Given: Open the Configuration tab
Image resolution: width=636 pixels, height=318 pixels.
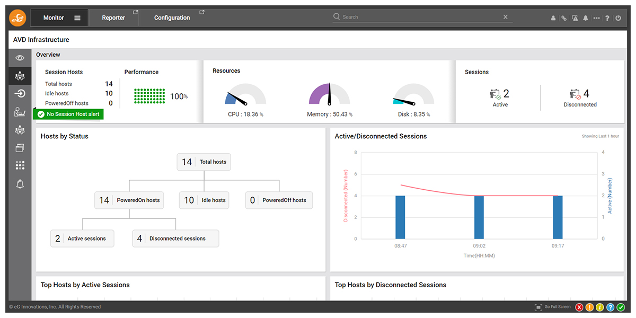Looking at the screenshot, I should click(x=172, y=18).
